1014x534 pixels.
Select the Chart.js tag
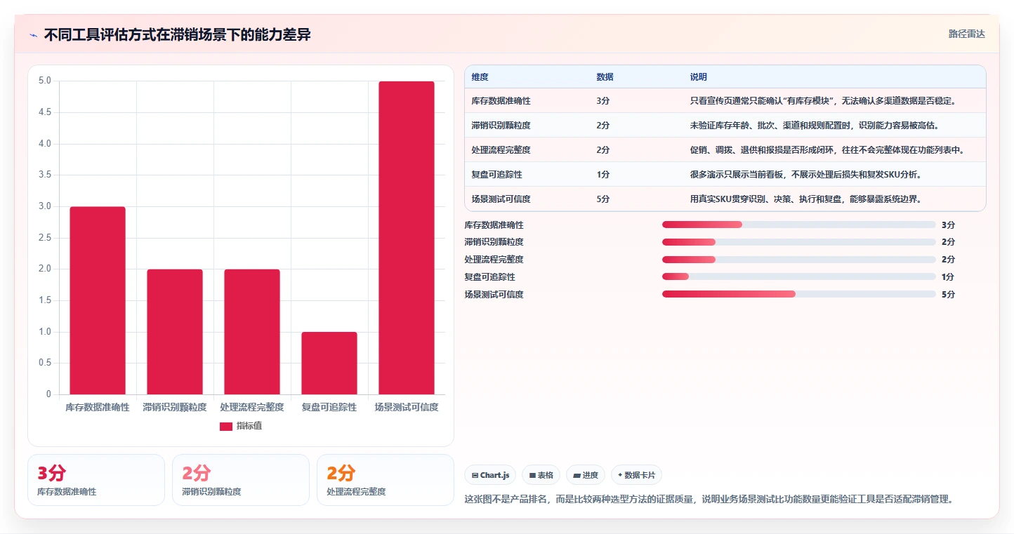coord(490,475)
